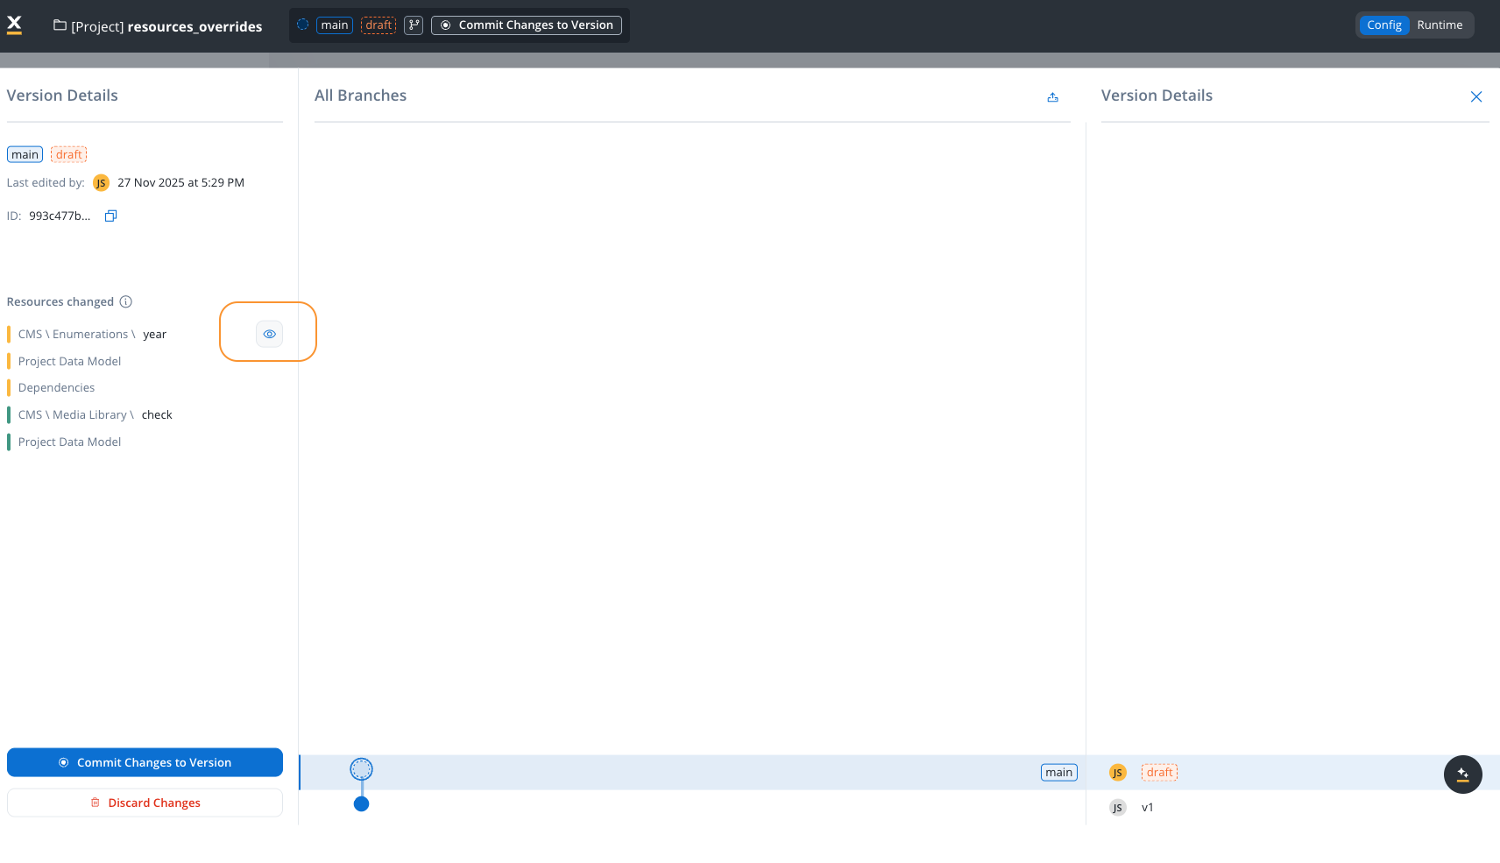Select the main branch badge in the header
Image resolution: width=1500 pixels, height=863 pixels.
(x=334, y=25)
